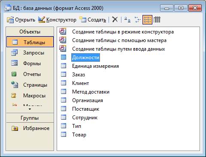Select the Формы object icon
This screenshot has width=206, height=157.
pos(14,63)
